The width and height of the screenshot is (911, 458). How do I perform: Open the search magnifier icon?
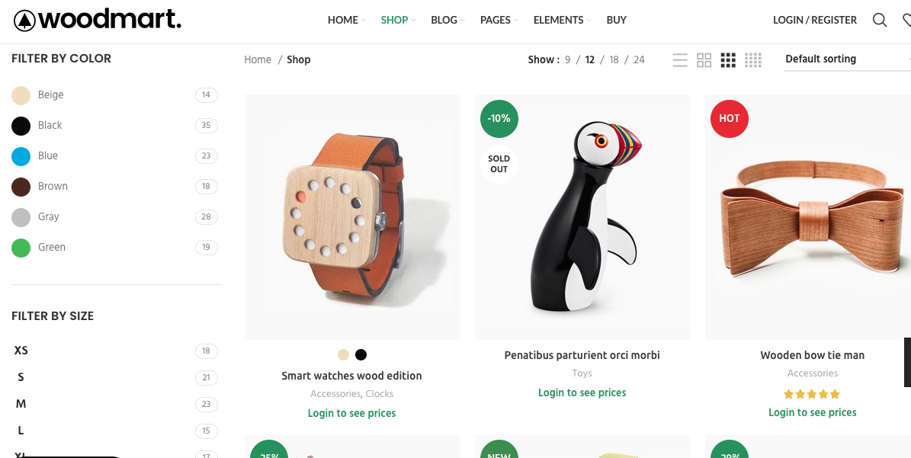coord(880,21)
